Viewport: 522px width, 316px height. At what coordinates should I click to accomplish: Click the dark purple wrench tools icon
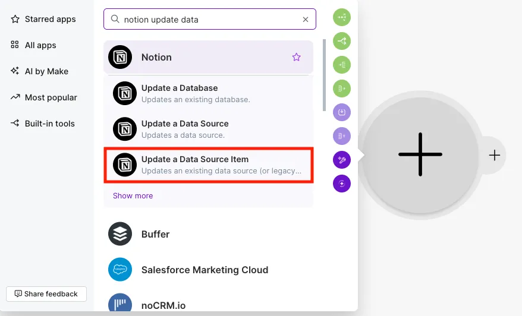click(342, 160)
